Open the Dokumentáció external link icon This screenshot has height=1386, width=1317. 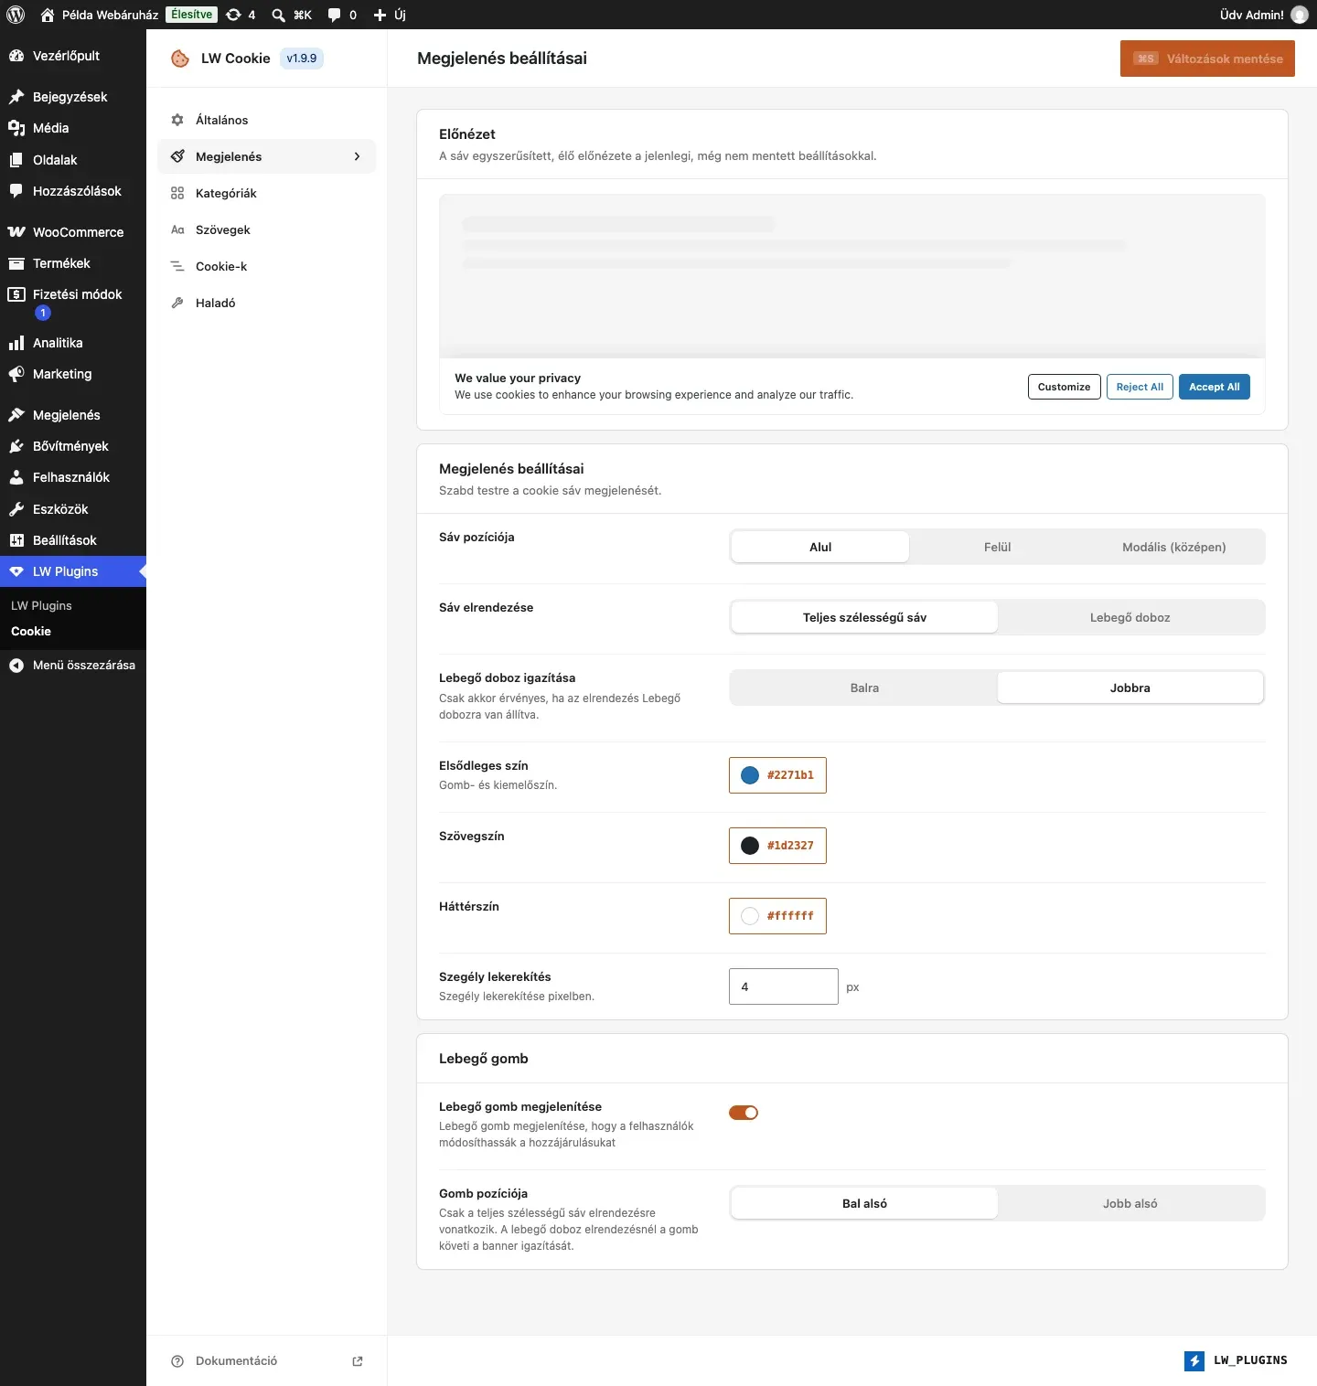tap(358, 1361)
